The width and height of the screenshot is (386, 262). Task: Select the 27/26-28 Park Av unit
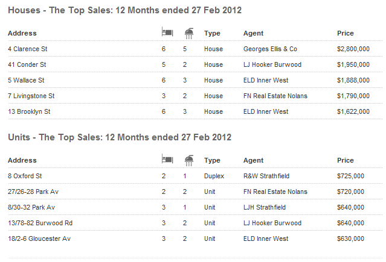pyautogui.click(x=32, y=192)
